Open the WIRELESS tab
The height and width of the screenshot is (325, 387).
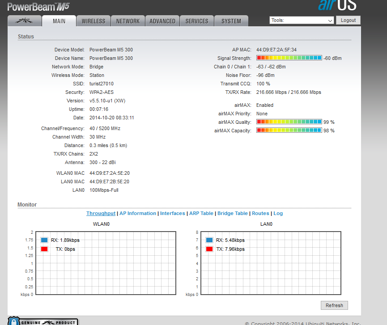[94, 21]
